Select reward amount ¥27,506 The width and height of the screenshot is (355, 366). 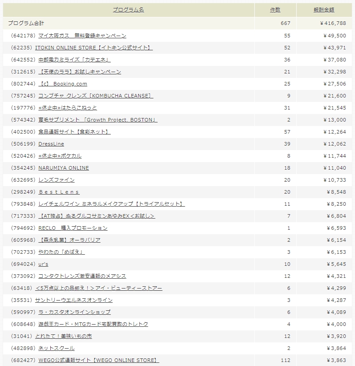pos(335,84)
